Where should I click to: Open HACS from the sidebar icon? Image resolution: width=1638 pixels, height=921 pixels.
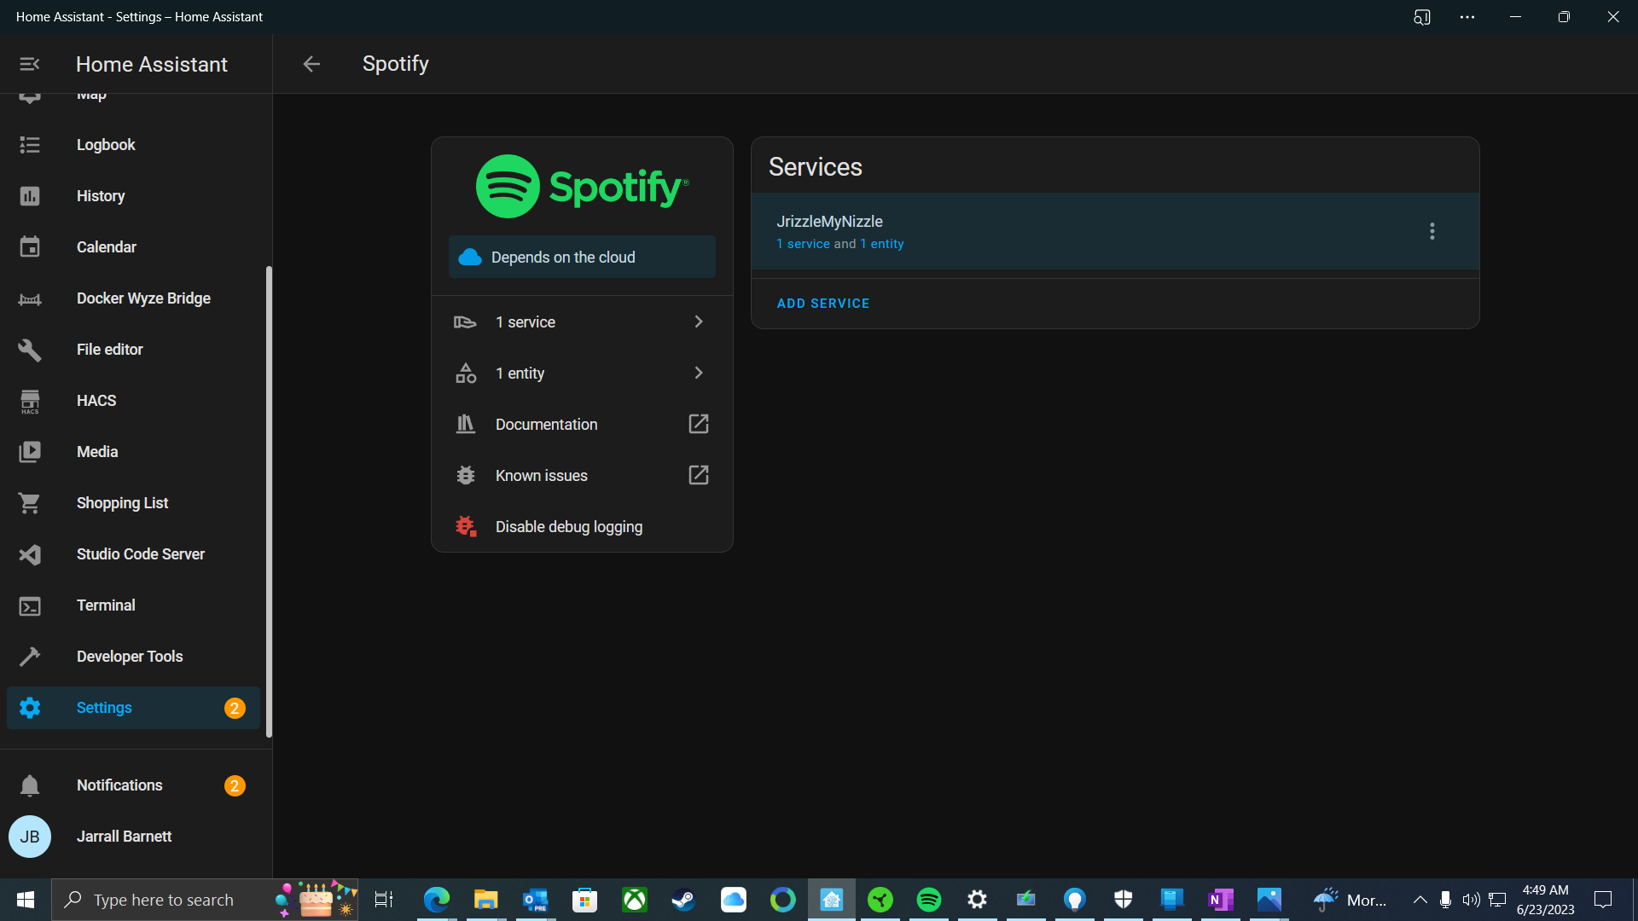point(30,401)
